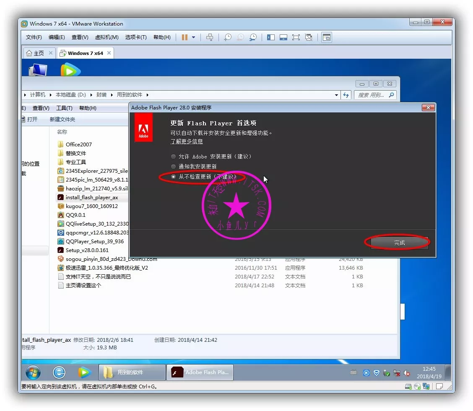Click the VMware pause virtual machine button
The height and width of the screenshot is (411, 473).
[x=185, y=37]
